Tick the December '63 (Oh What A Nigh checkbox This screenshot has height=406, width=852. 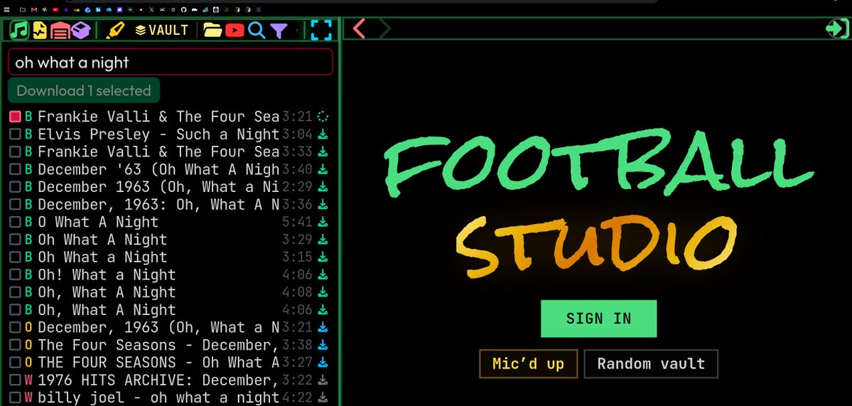coord(15,169)
